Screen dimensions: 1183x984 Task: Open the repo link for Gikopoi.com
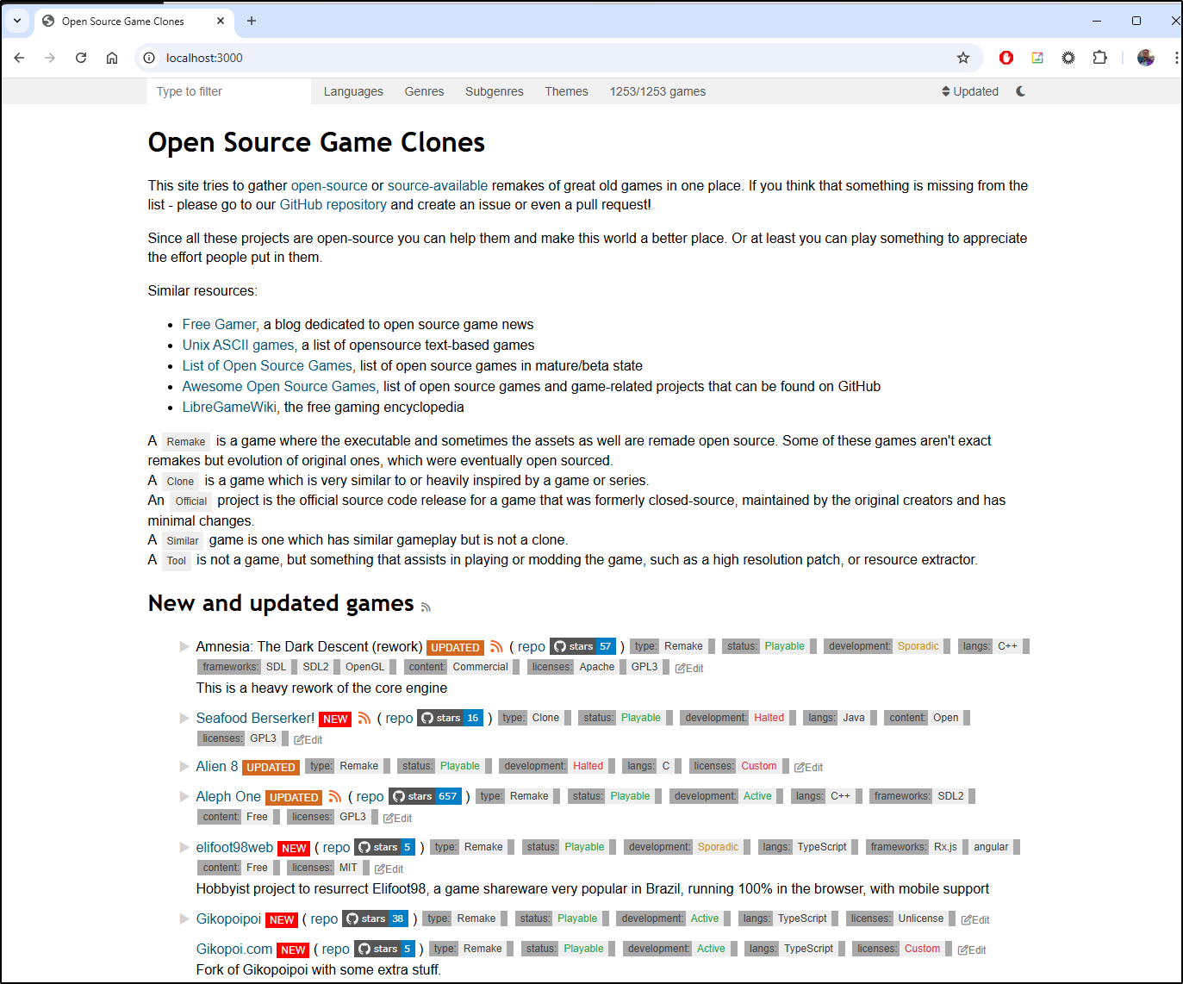(x=335, y=949)
